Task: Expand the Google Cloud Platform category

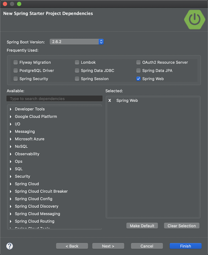Action: pos(10,117)
